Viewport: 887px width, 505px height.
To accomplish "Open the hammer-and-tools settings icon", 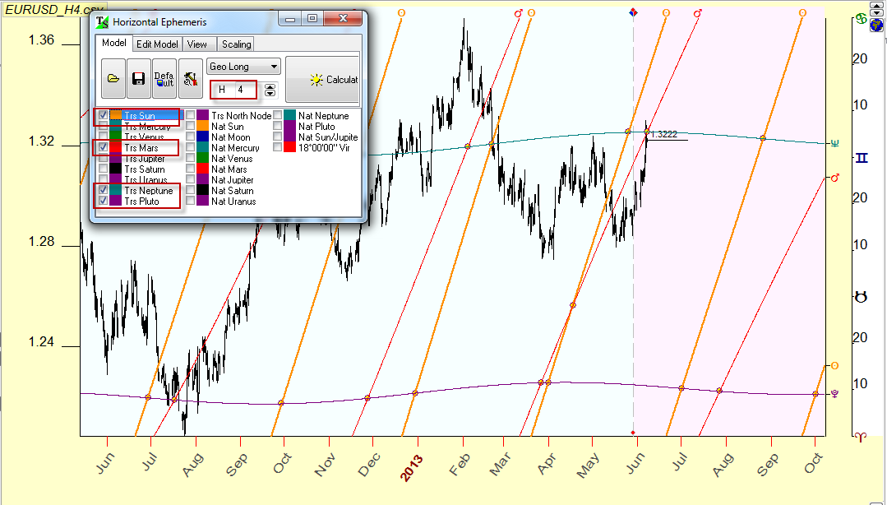I will click(190, 79).
